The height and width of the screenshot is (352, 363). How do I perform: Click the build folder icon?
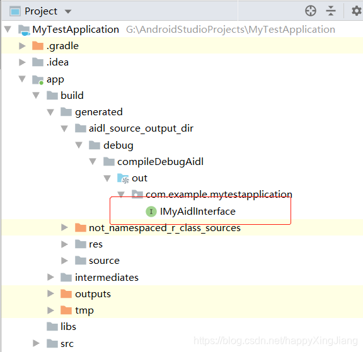(x=52, y=95)
